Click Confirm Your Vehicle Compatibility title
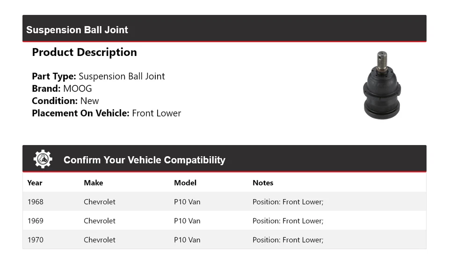The height and width of the screenshot is (264, 449). [x=144, y=160]
